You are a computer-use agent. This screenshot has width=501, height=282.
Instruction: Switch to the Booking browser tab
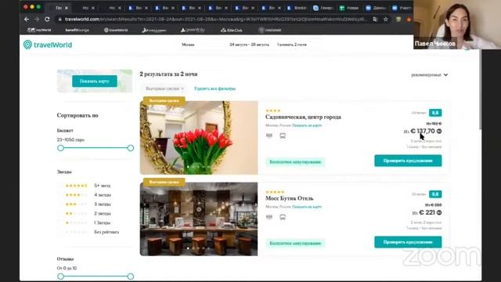pos(297,8)
